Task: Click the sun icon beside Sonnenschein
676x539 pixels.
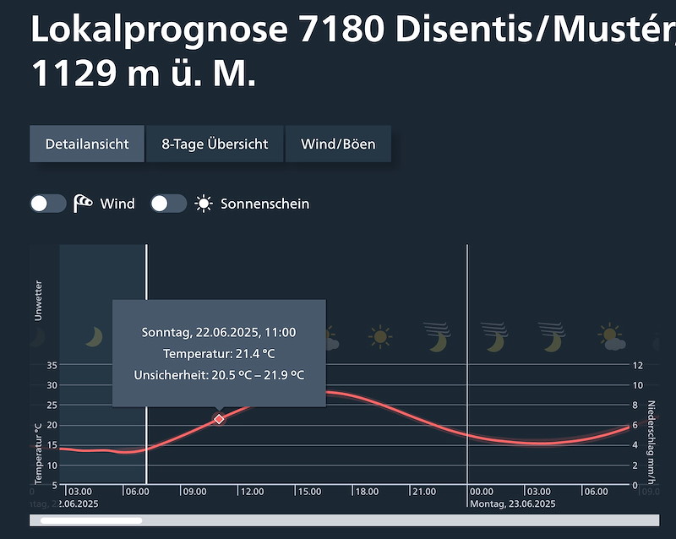Action: pyautogui.click(x=204, y=204)
